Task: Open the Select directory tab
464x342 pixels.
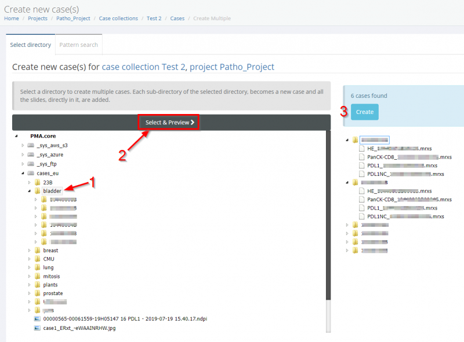Action: click(30, 45)
